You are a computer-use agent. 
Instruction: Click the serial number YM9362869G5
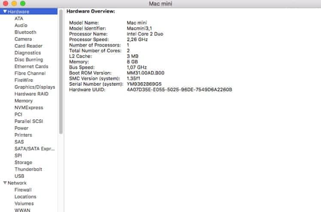(x=144, y=84)
